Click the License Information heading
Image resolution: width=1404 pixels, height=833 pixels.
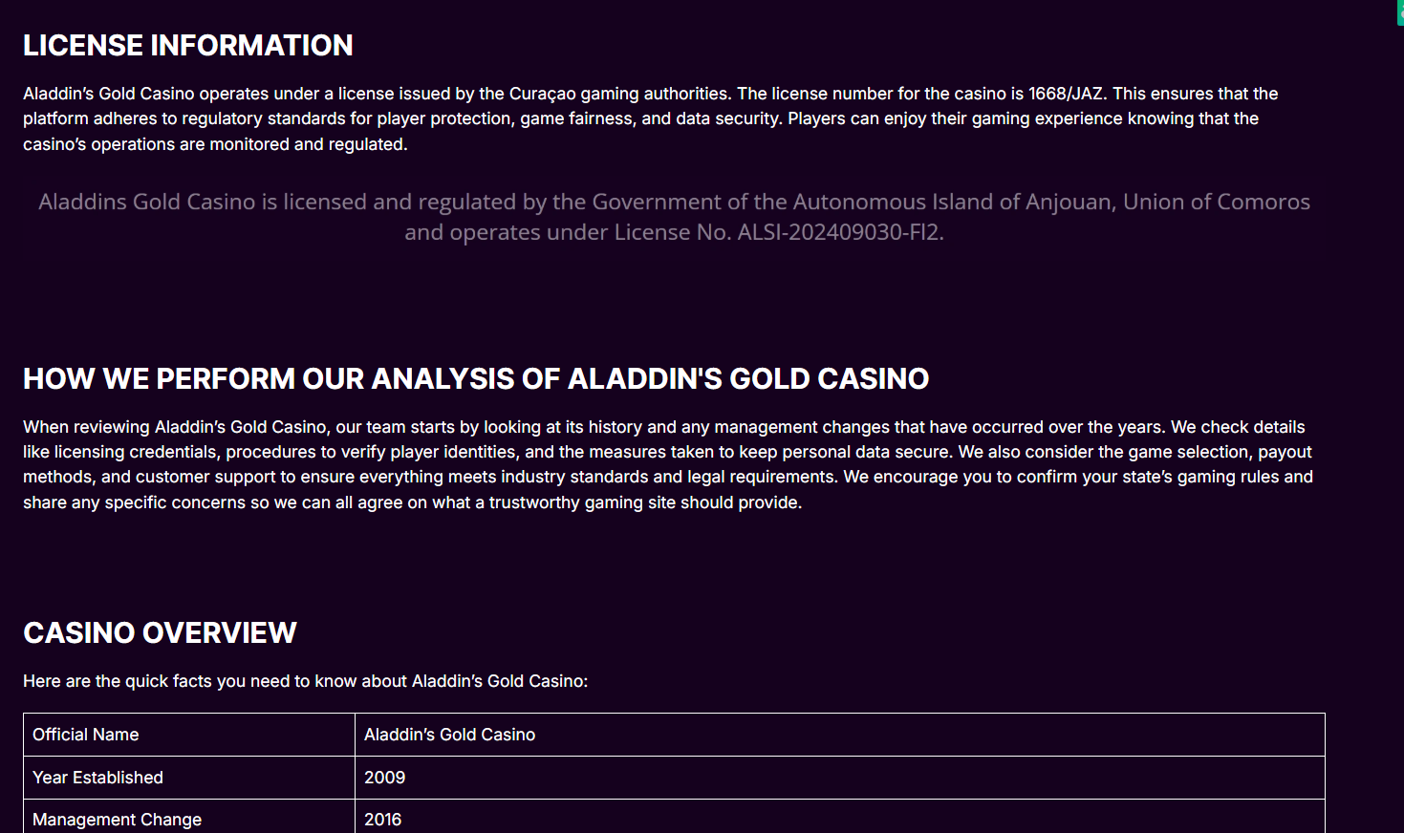(x=188, y=45)
